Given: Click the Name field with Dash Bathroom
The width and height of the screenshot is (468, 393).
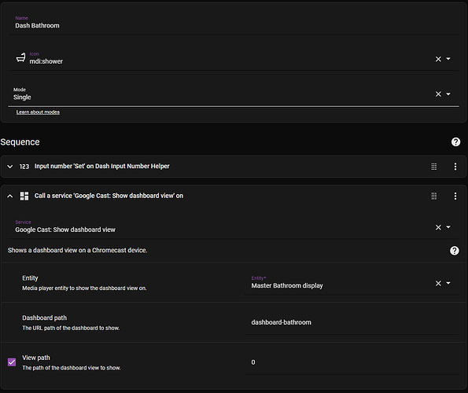Looking at the screenshot, I should pos(234,24).
